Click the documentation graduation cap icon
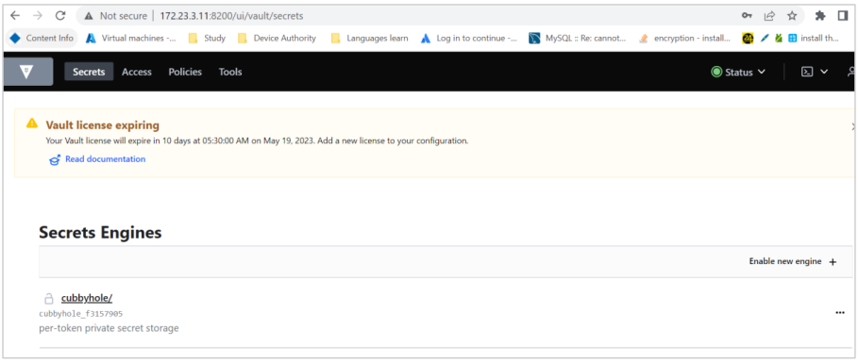Screen dimensions: 859x362 (x=54, y=159)
